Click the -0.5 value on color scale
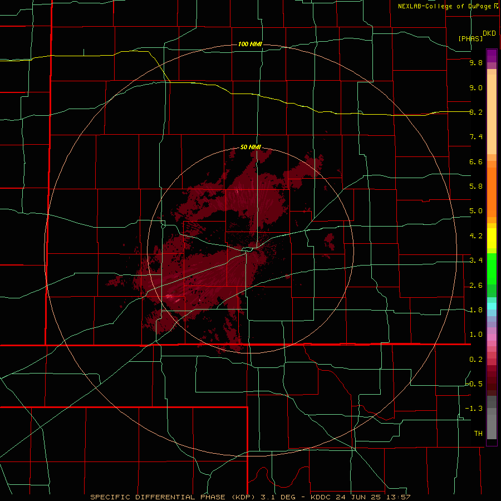The height and width of the screenshot is (501, 501). (x=474, y=384)
